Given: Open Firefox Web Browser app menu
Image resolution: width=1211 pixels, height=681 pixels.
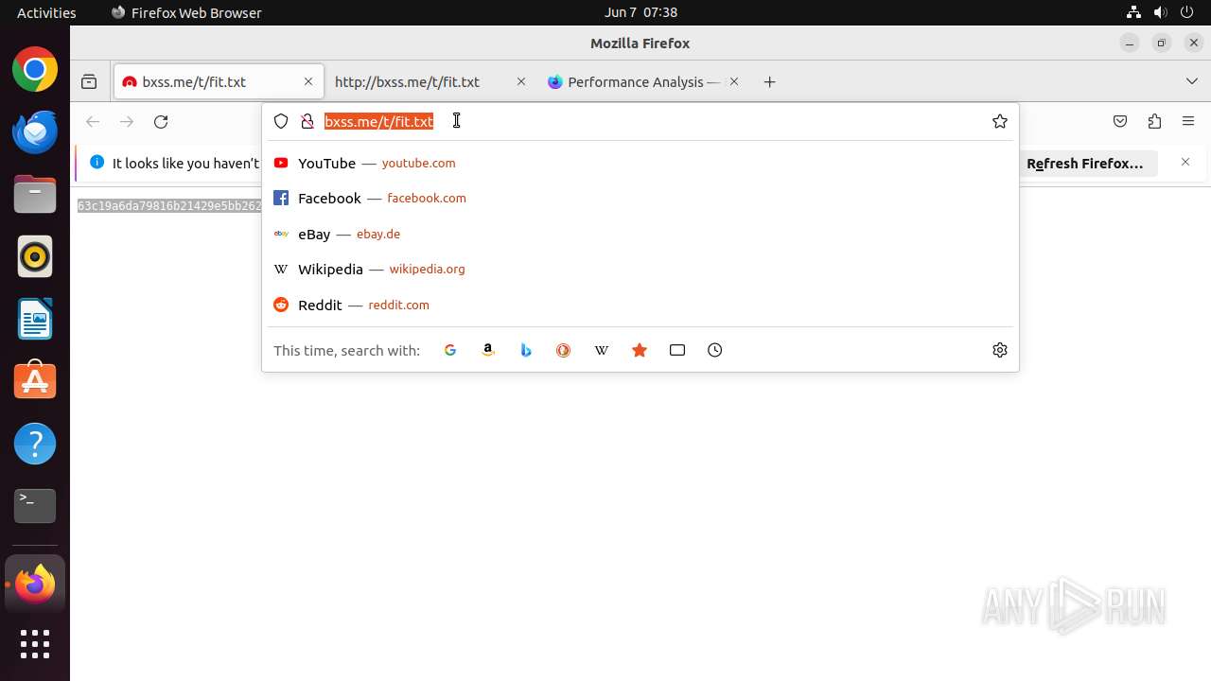Looking at the screenshot, I should point(186,12).
